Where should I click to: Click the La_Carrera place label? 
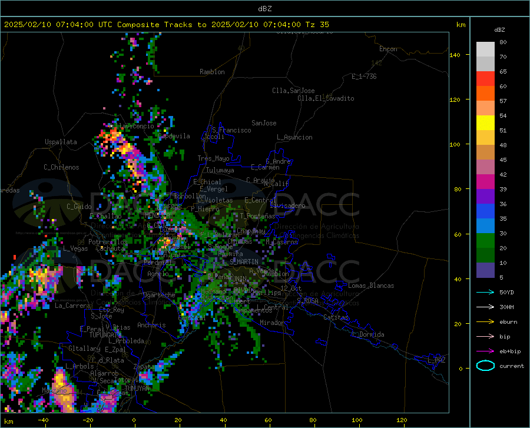[72, 306]
